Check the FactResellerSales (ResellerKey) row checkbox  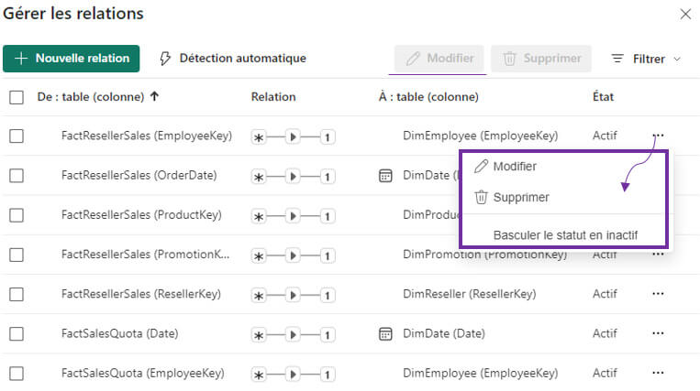[x=17, y=294]
